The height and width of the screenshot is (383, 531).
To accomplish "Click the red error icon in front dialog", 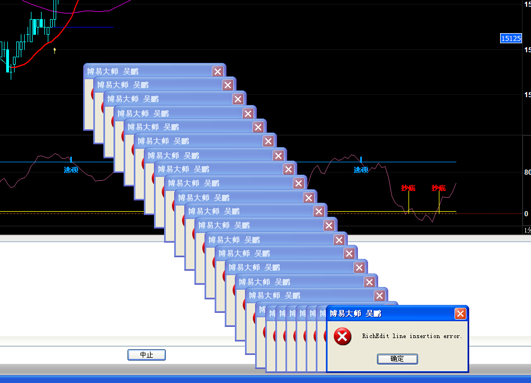I will click(342, 336).
